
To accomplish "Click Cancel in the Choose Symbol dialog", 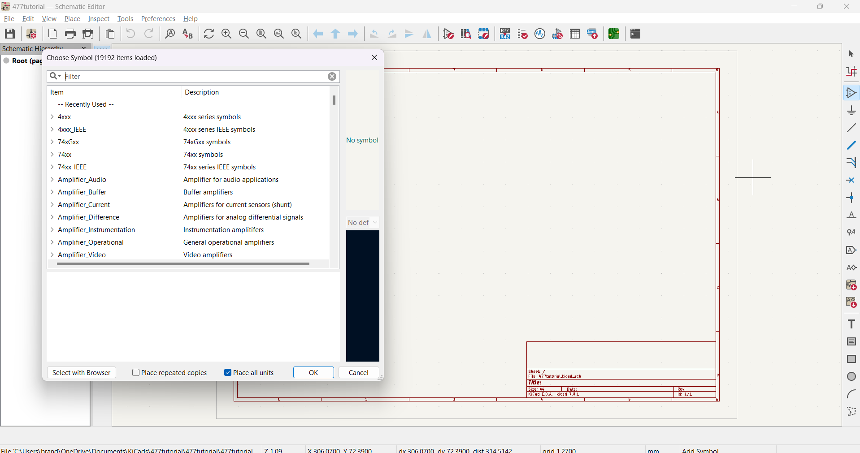I will click(358, 372).
